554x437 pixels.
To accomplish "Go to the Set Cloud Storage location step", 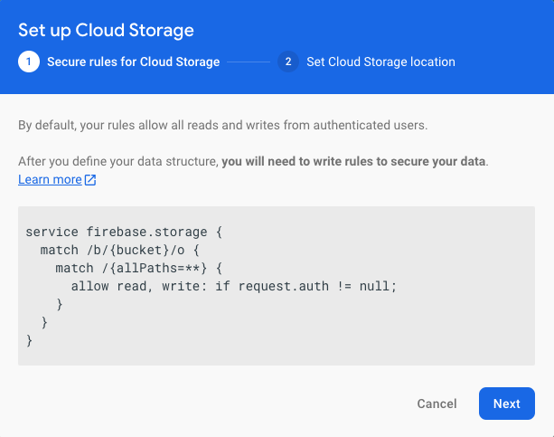I will click(380, 62).
